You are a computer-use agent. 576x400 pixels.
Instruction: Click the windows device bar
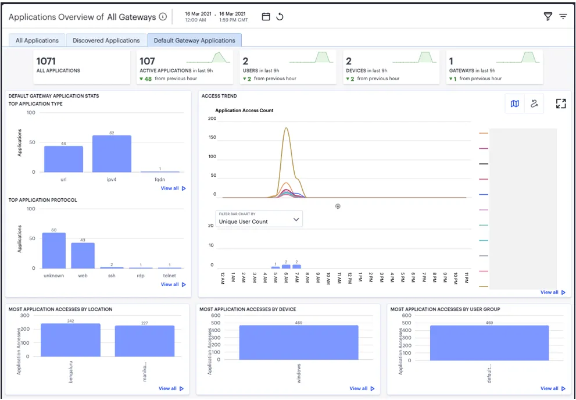299,342
